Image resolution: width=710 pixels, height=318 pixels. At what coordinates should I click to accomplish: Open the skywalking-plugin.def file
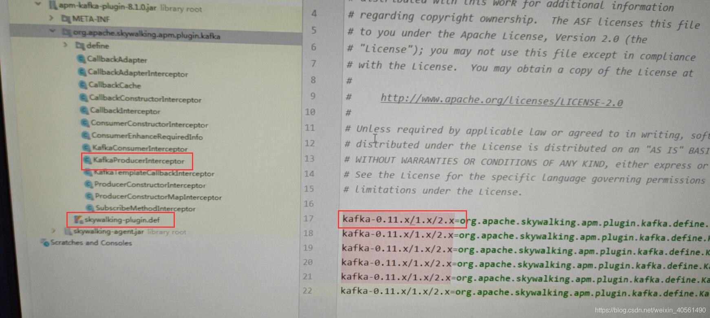point(122,220)
